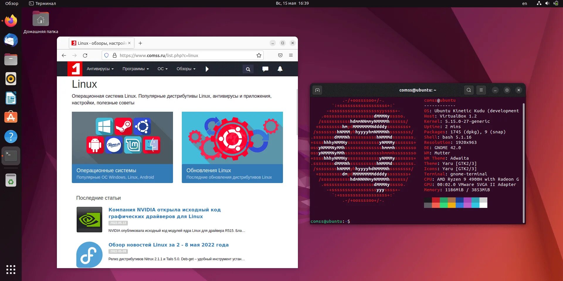
Task: Open site search magnifier on comss.ru
Action: coord(248,69)
